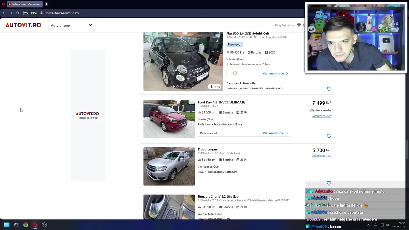Click the address bar showing autovit.ro/autoturisme

pyautogui.click(x=63, y=13)
